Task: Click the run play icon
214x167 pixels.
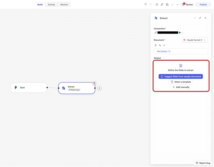Action: (172, 5)
